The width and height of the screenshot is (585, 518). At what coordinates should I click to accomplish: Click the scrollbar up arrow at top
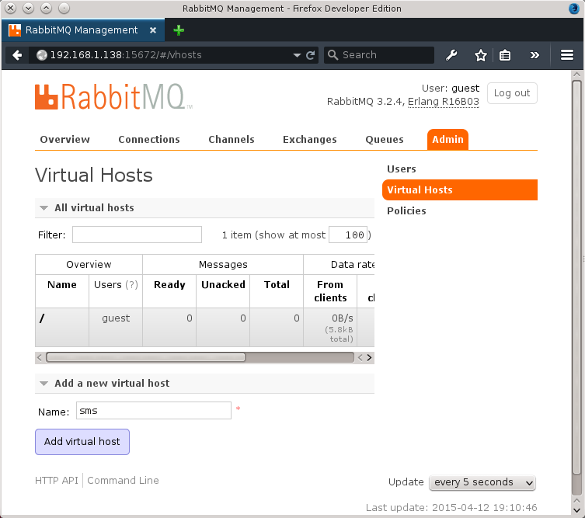pos(576,75)
